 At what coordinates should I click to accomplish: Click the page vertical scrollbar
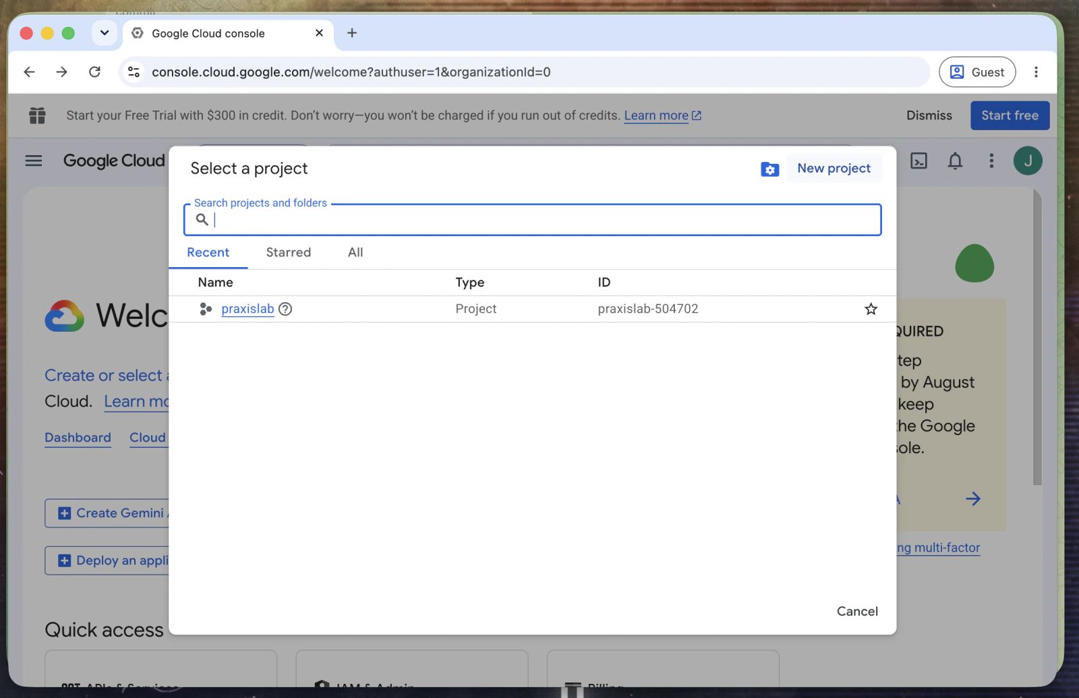(1037, 337)
